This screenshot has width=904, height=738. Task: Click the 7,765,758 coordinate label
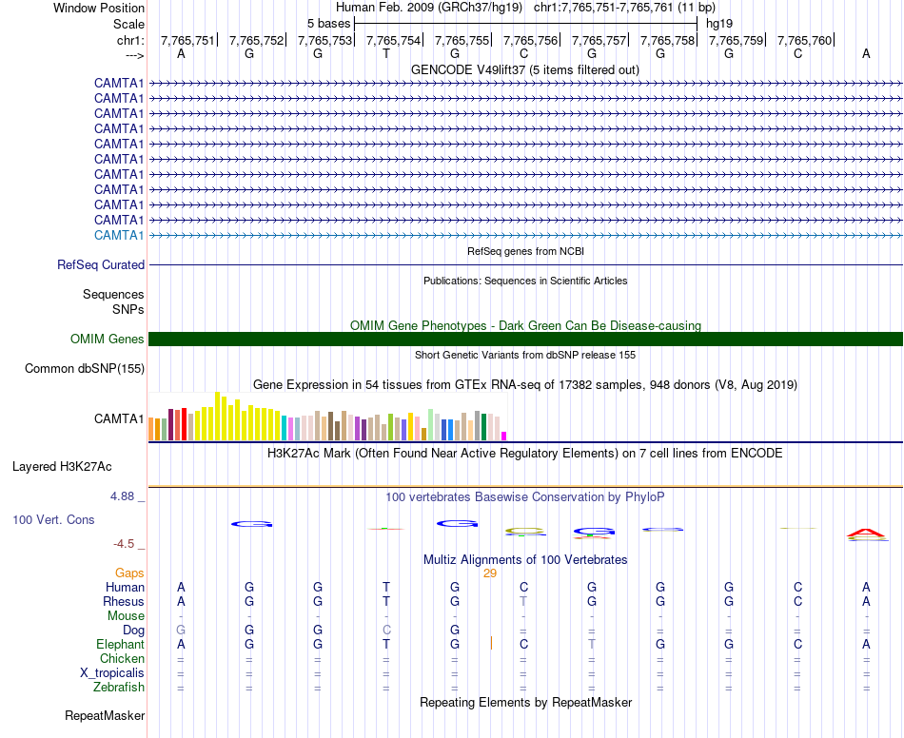[668, 40]
